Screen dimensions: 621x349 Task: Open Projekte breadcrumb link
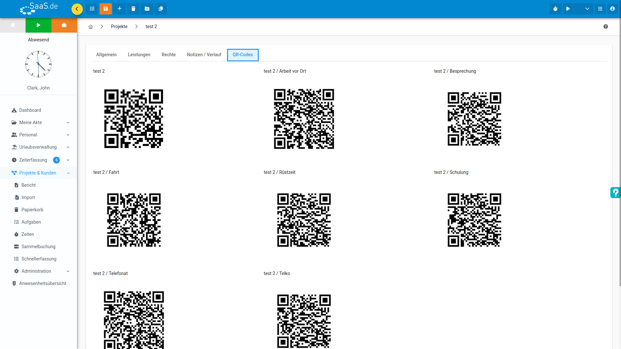click(119, 26)
